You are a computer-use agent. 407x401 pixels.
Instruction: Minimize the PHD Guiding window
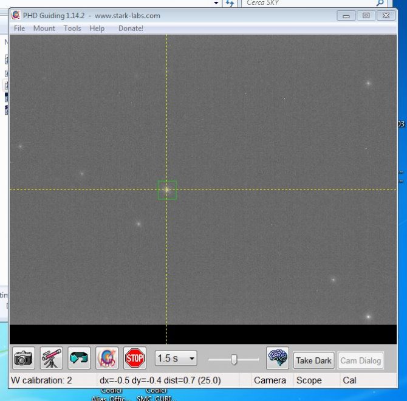pos(346,16)
